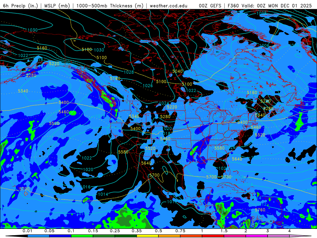Image resolution: width=317 pixels, height=238 pixels.
Task: Click the '5040' thickness contour label
Action: pos(177,71)
